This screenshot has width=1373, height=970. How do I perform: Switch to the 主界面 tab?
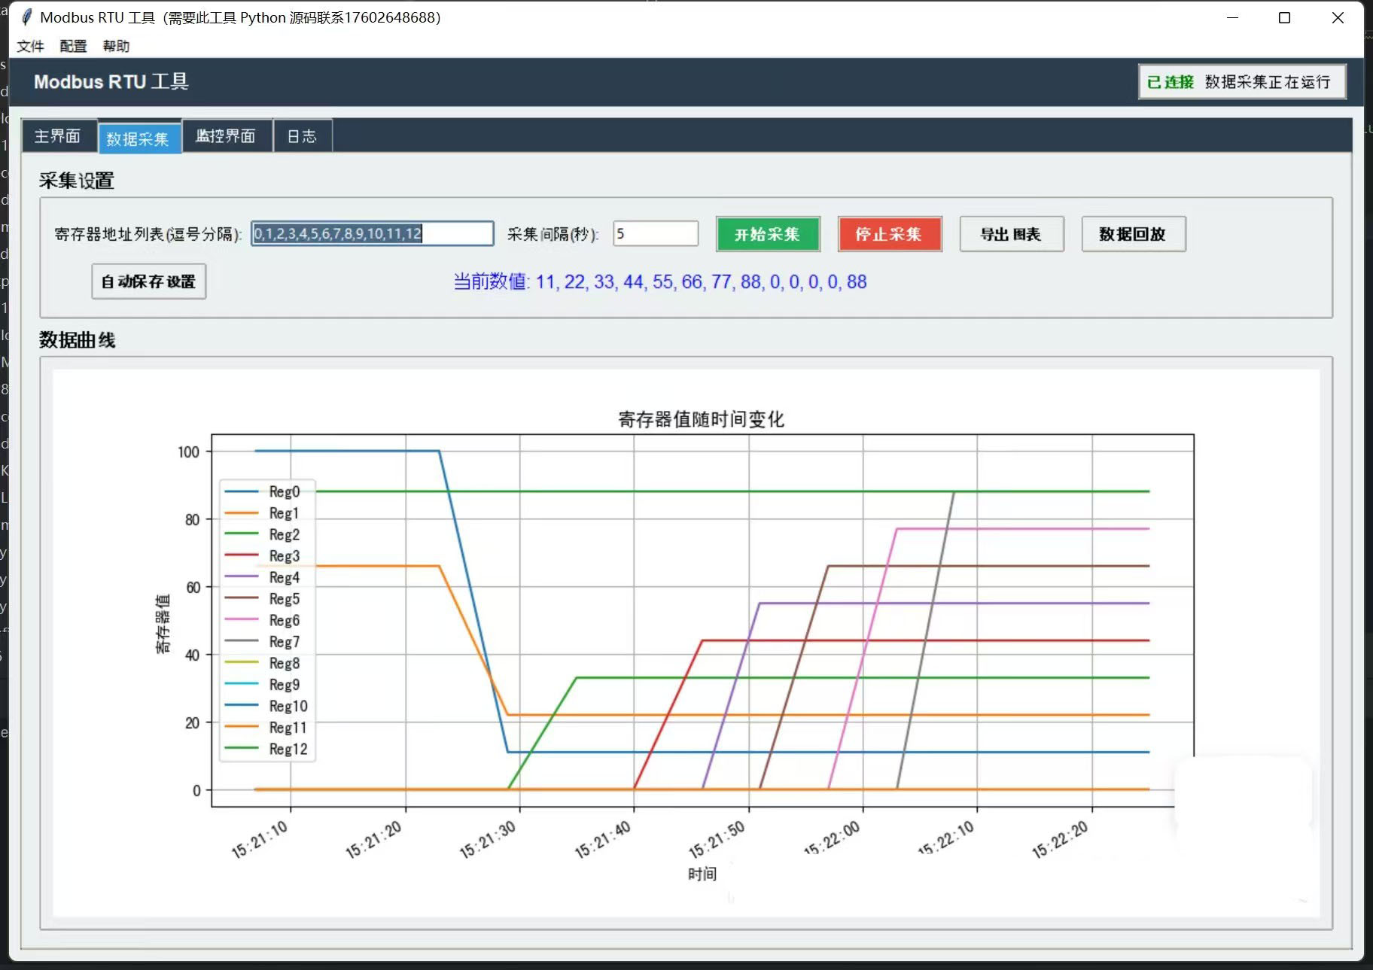coord(58,136)
